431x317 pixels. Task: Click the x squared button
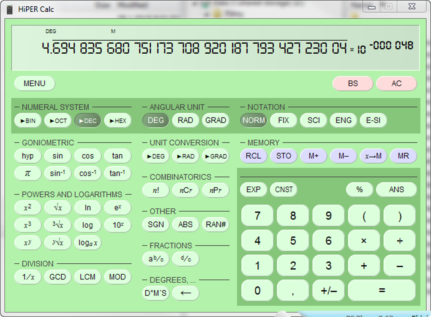(28, 208)
